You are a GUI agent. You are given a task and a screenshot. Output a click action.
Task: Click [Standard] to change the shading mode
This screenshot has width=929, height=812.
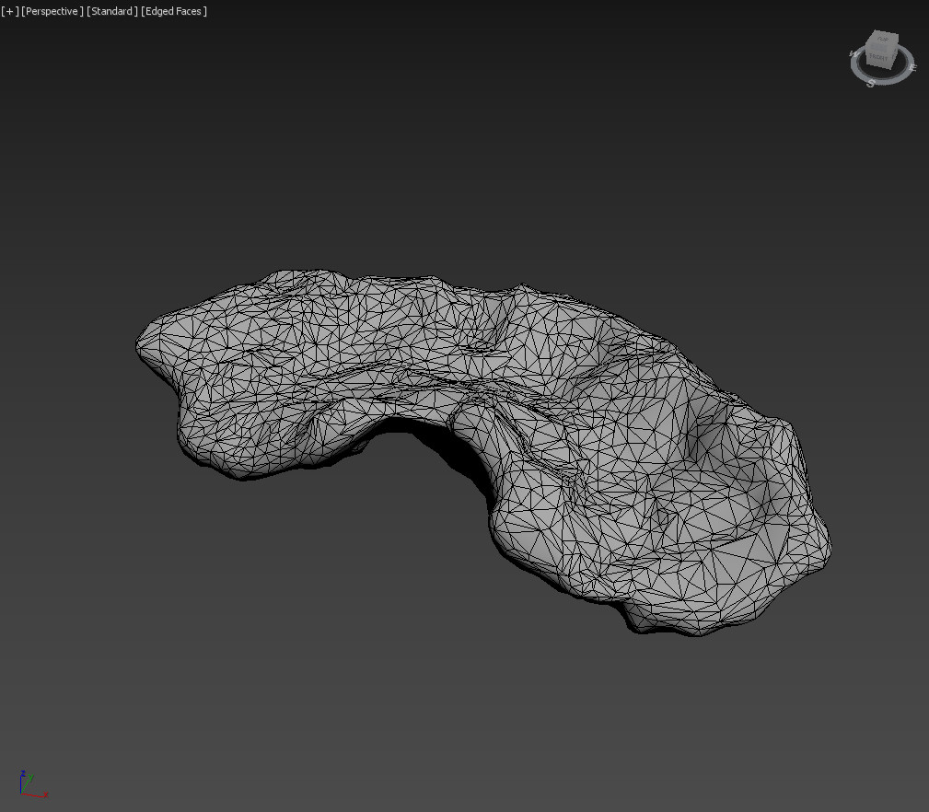click(x=112, y=11)
